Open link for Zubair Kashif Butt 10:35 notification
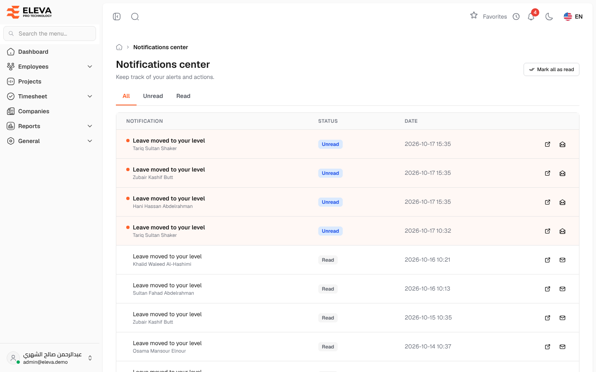 click(x=548, y=318)
